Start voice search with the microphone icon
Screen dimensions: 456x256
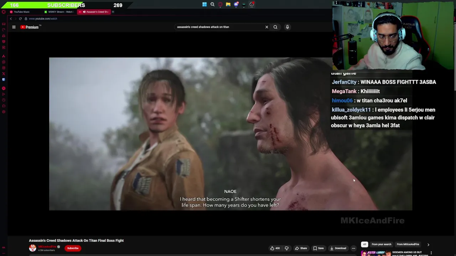[x=287, y=27]
